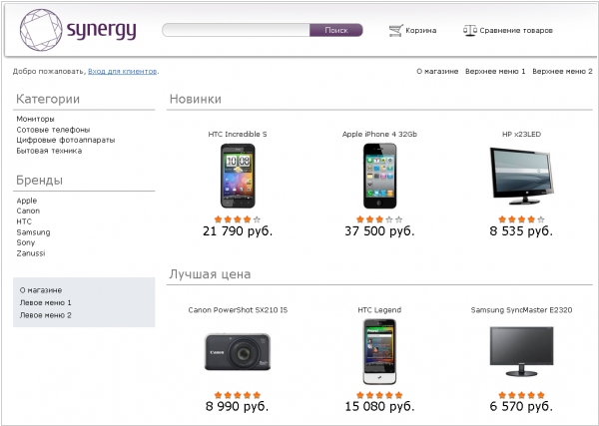Select the Zanussi brand

[31, 253]
